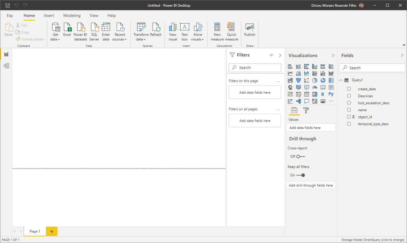
Task: Select the Treemap visualization
Action: point(331,80)
